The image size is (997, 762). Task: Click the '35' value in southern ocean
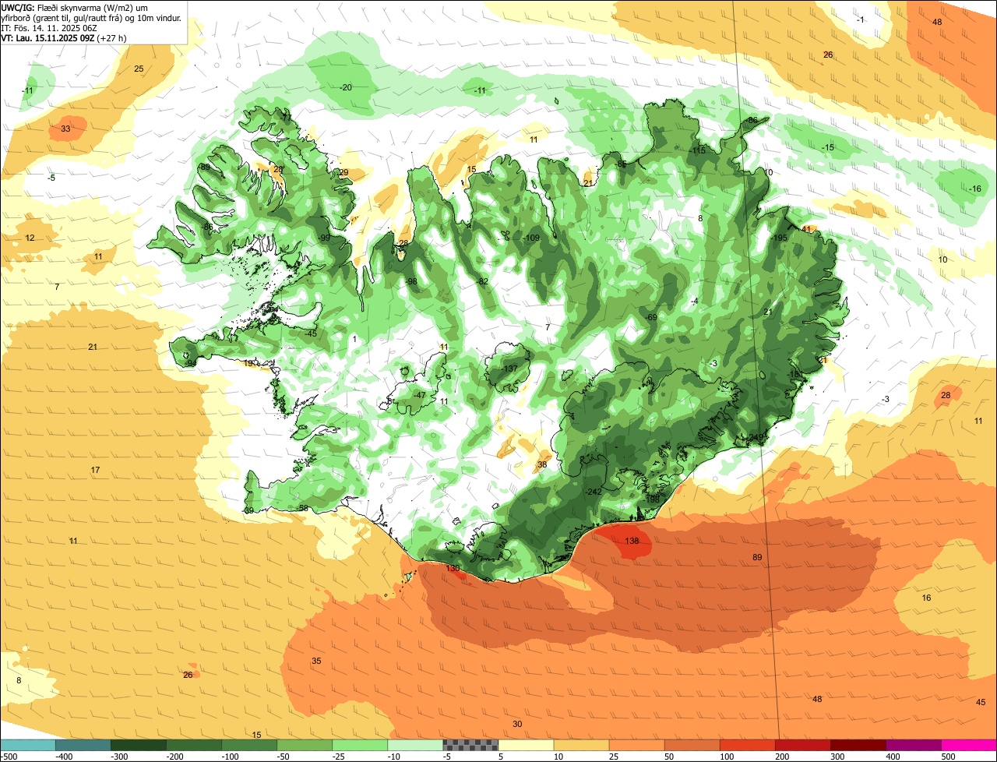[316, 661]
